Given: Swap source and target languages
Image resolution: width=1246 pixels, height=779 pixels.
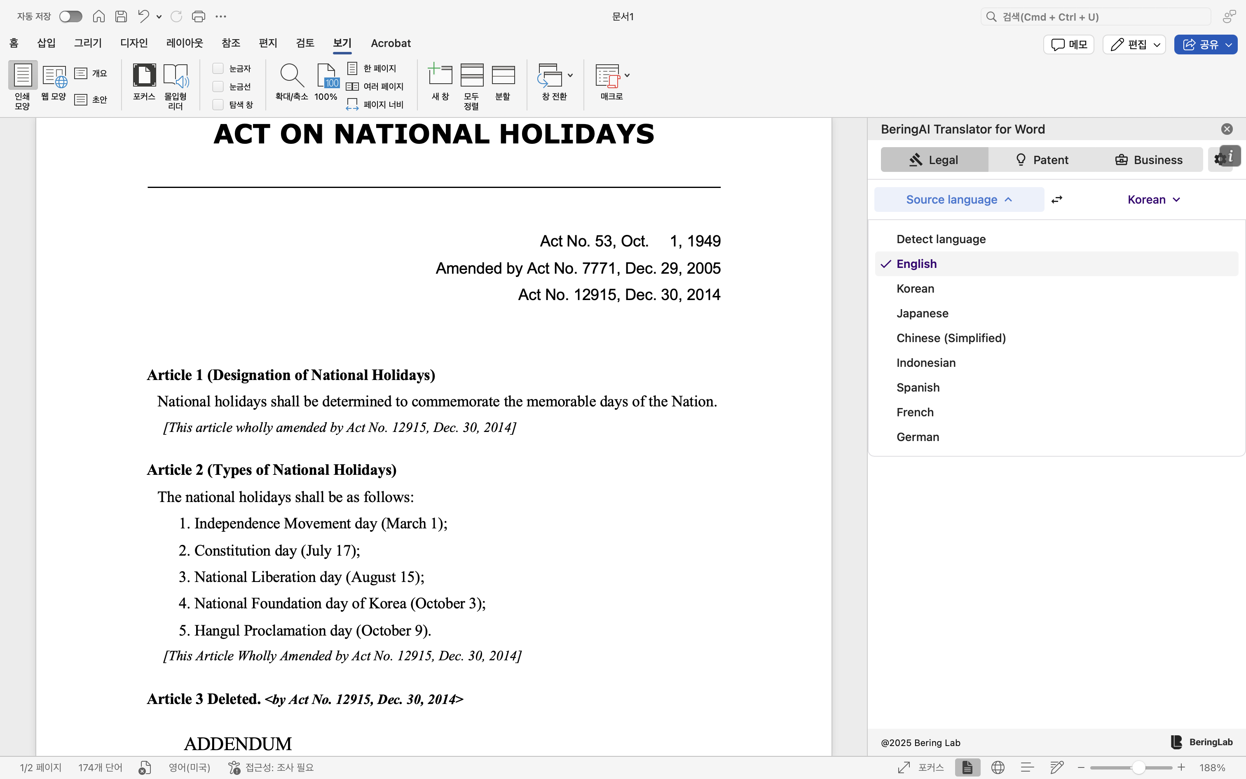Looking at the screenshot, I should tap(1057, 199).
